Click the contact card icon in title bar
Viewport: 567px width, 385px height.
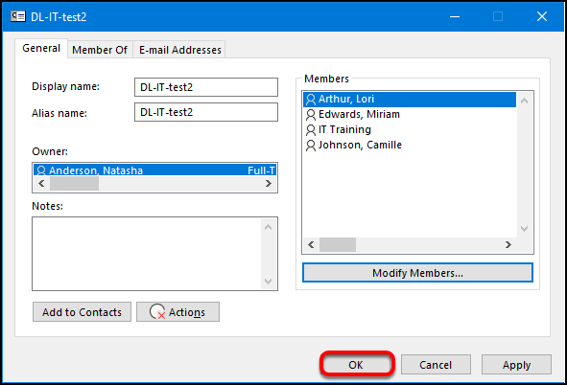[17, 16]
